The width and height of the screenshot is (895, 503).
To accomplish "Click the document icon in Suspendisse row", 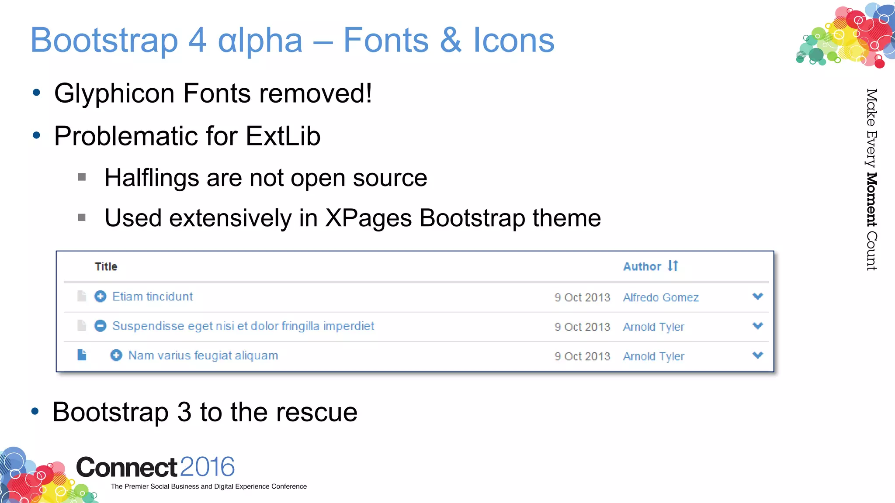I will (82, 325).
